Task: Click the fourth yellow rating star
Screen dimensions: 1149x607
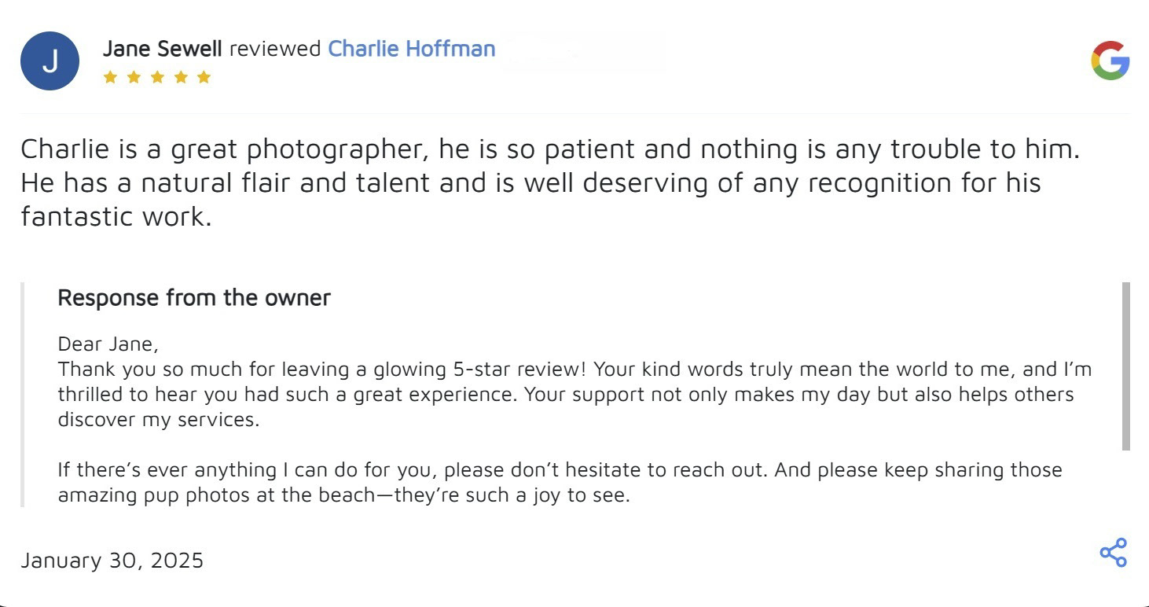Action: point(181,77)
